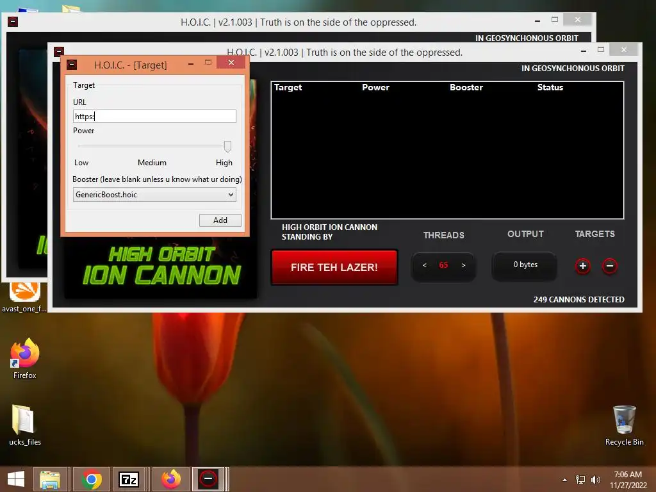656x492 pixels.
Task: Maximize the back H.O.I.C. window
Action: pos(555,19)
